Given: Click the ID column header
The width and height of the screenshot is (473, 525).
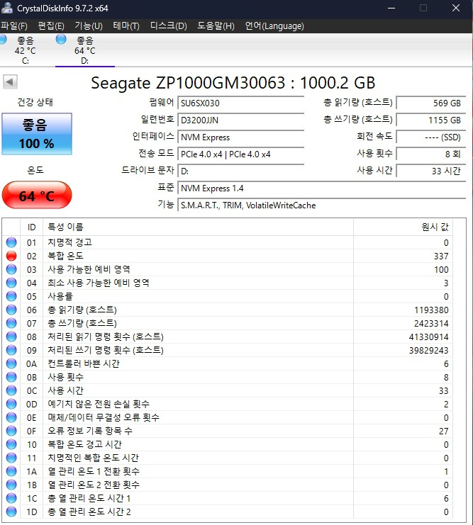Looking at the screenshot, I should [31, 227].
